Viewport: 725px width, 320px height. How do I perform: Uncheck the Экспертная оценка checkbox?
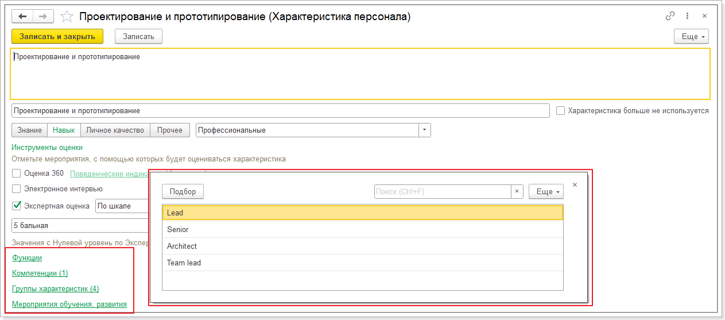17,206
